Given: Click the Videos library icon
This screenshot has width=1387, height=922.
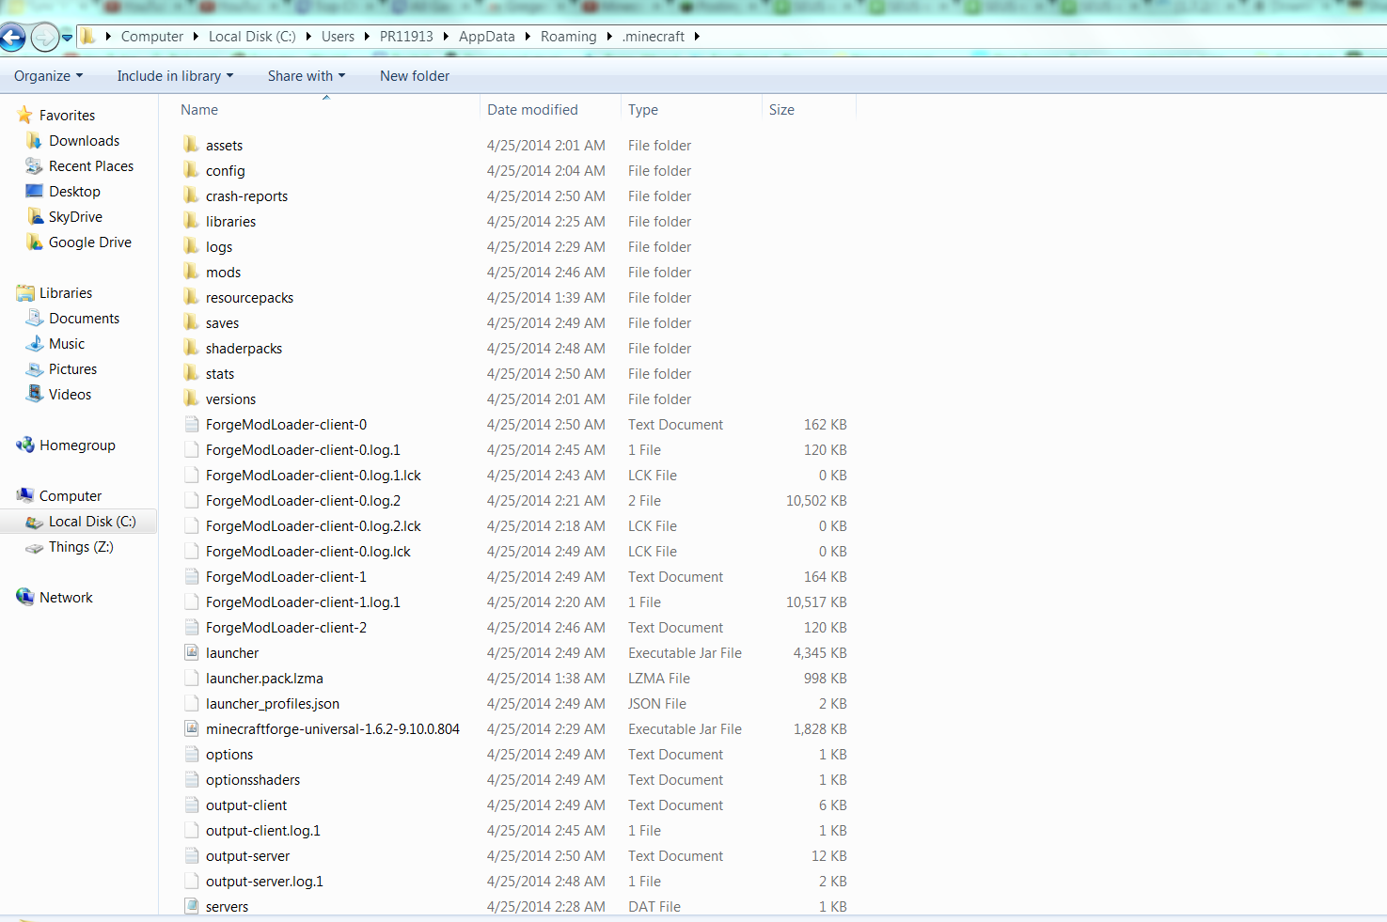Looking at the screenshot, I should [35, 395].
